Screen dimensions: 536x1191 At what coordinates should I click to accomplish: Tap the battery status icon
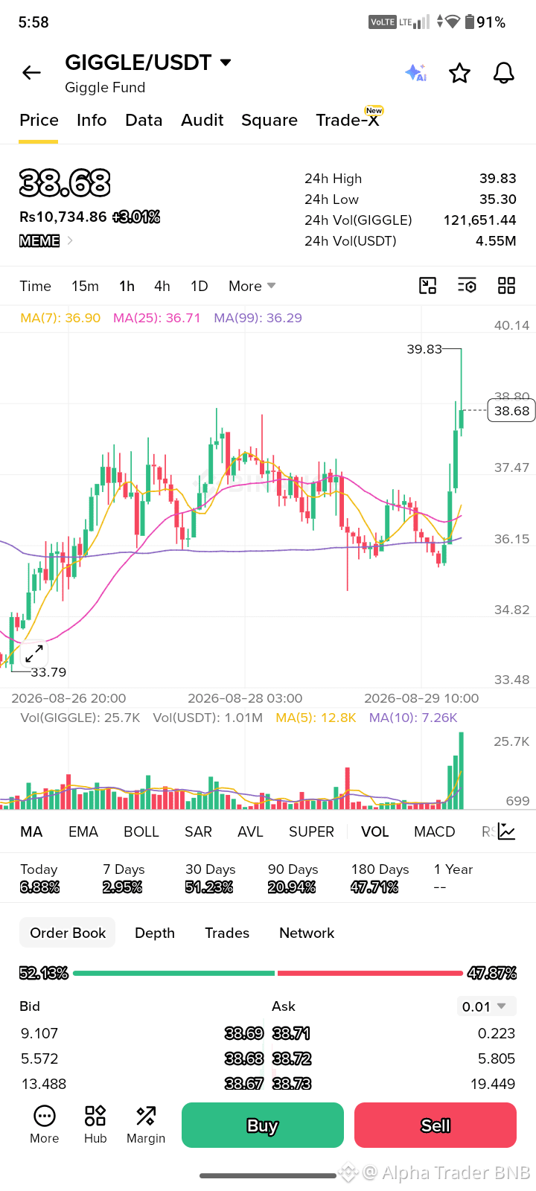[470, 22]
